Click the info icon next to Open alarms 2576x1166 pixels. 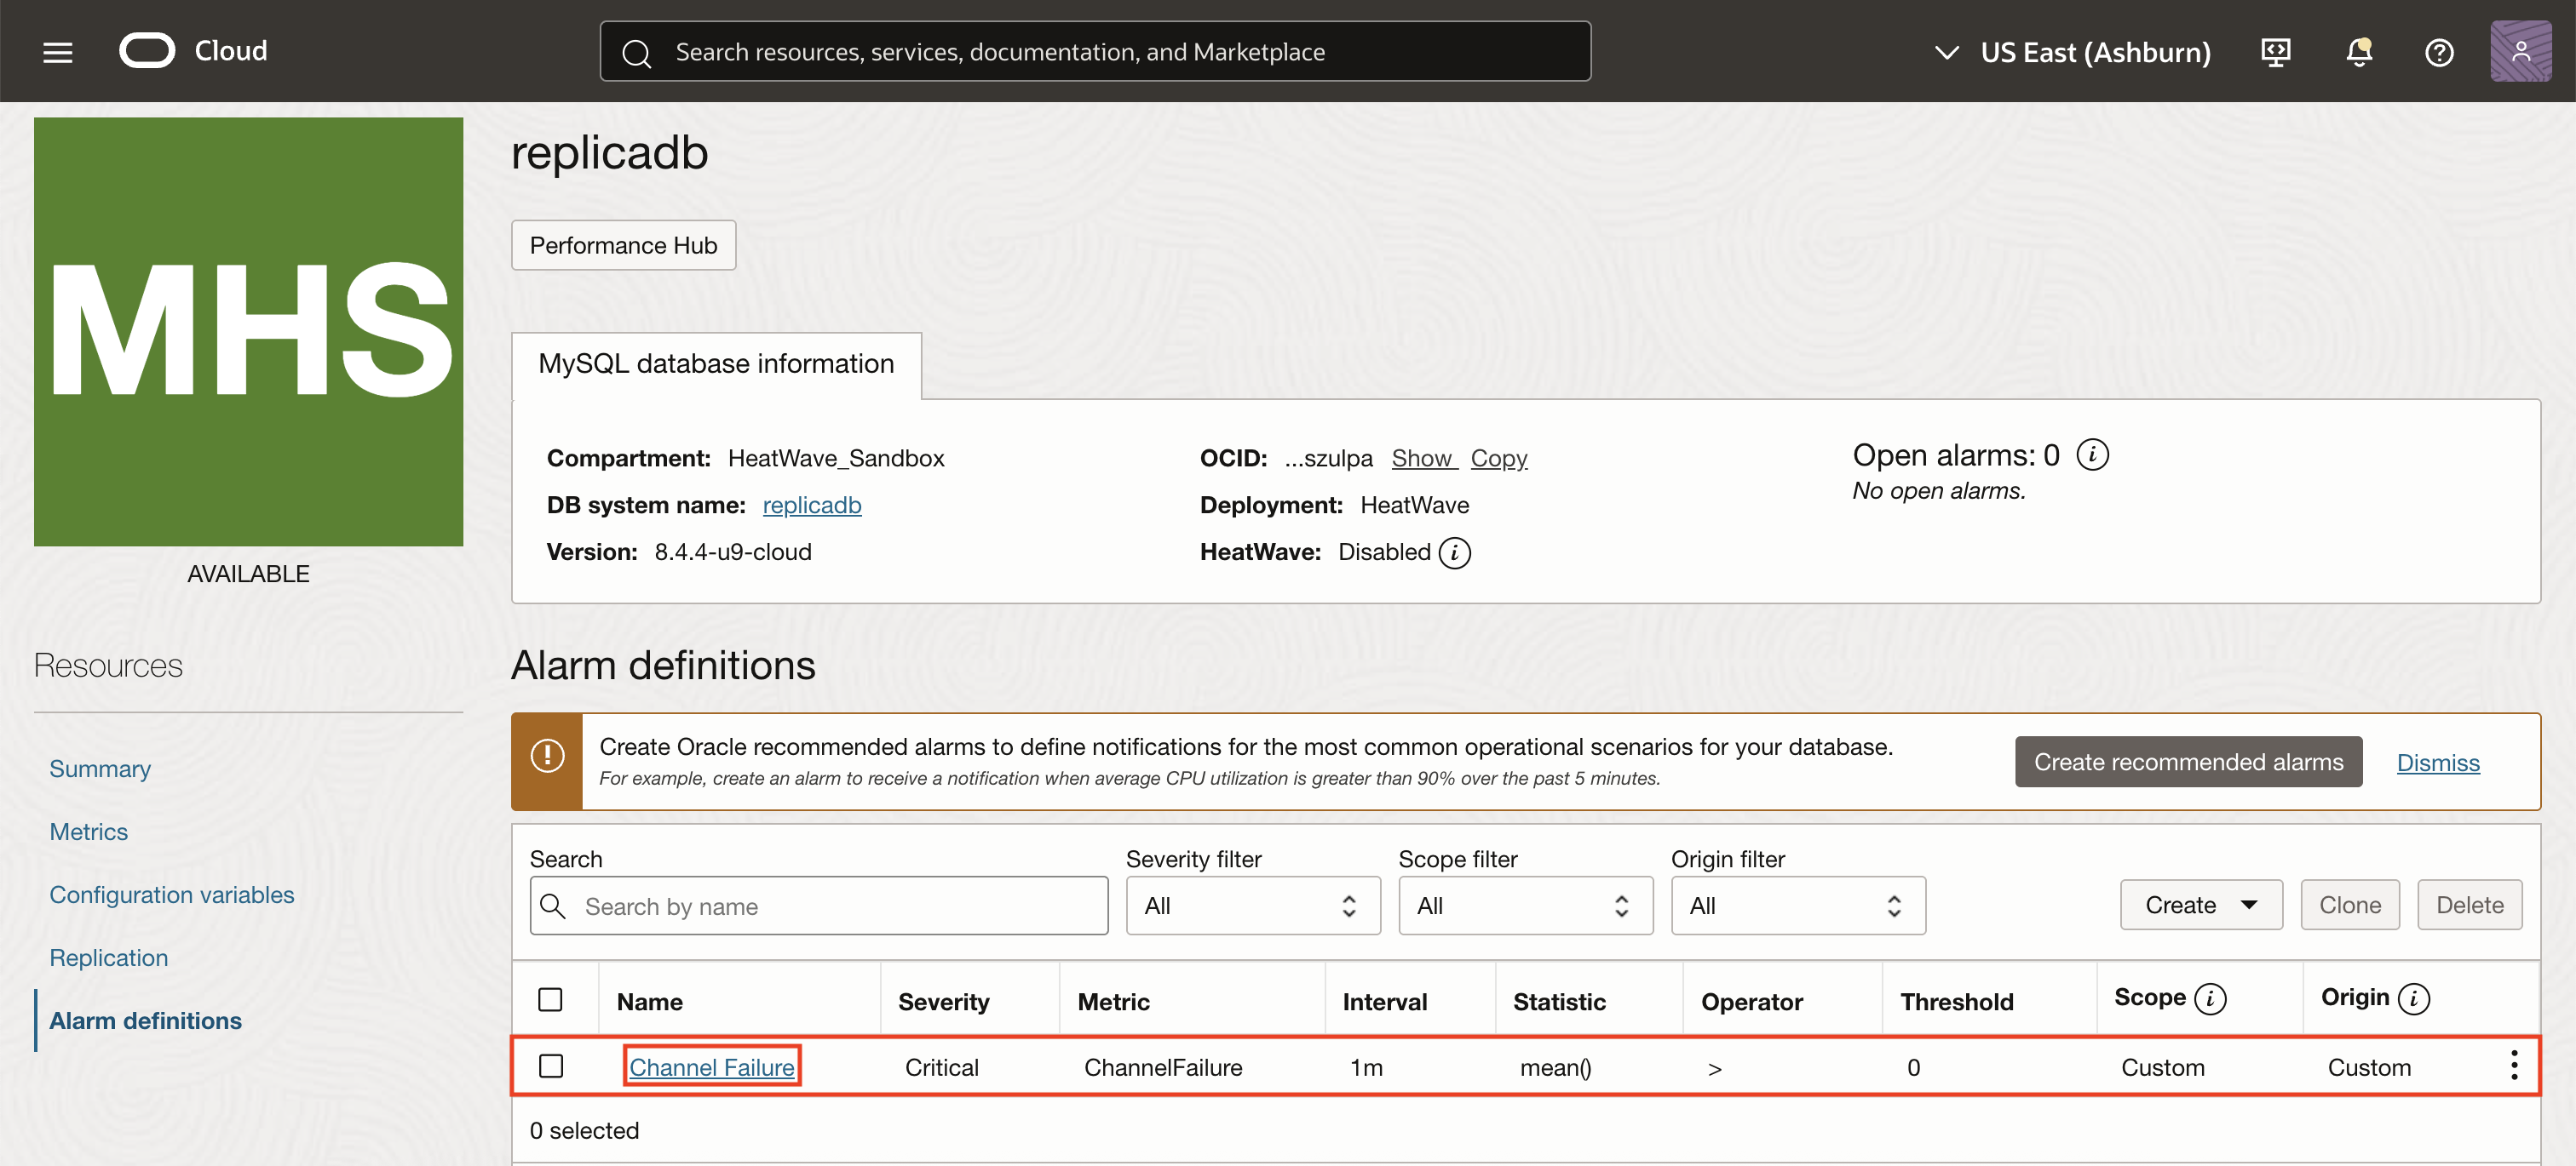point(2095,454)
